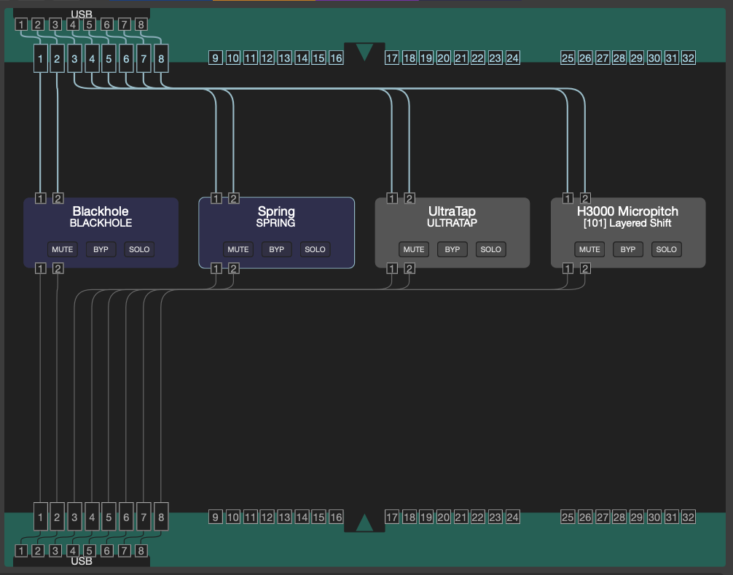Select bottom output channel 20
The height and width of the screenshot is (575, 733).
tap(444, 517)
